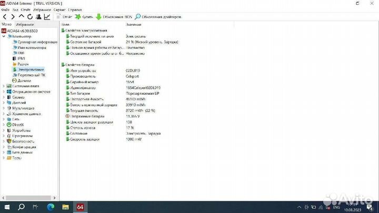
Task: Open the Избранное menu
Action: (x=42, y=9)
